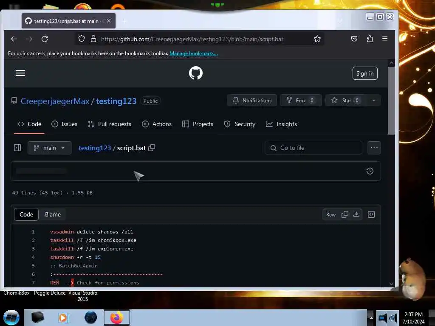This screenshot has width=435, height=326.
Task: View the Raw file
Action: click(x=330, y=214)
